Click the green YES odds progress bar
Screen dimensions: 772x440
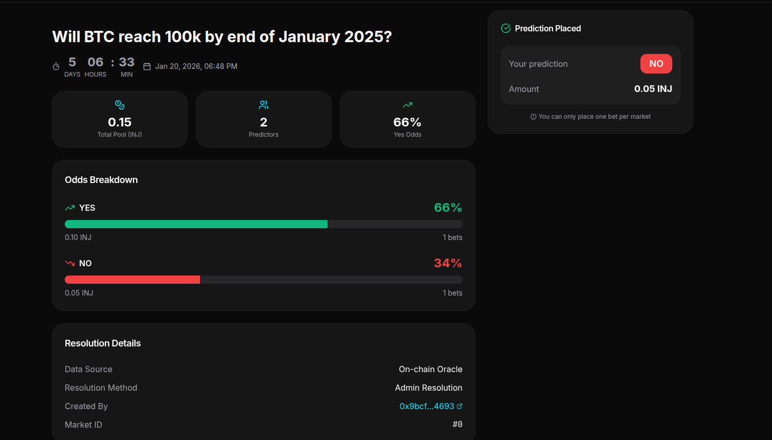(x=196, y=224)
